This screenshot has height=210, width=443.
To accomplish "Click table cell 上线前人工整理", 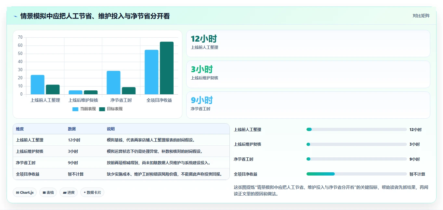I will (30, 140).
